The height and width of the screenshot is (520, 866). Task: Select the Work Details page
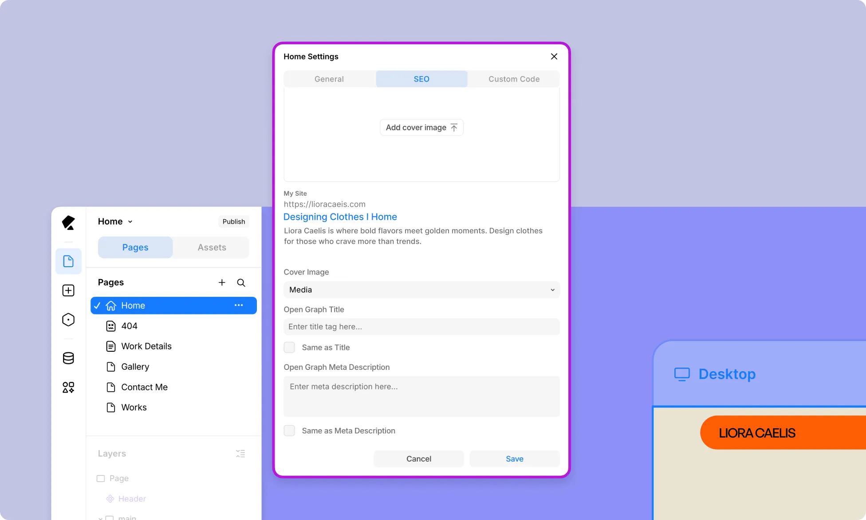coord(173,346)
